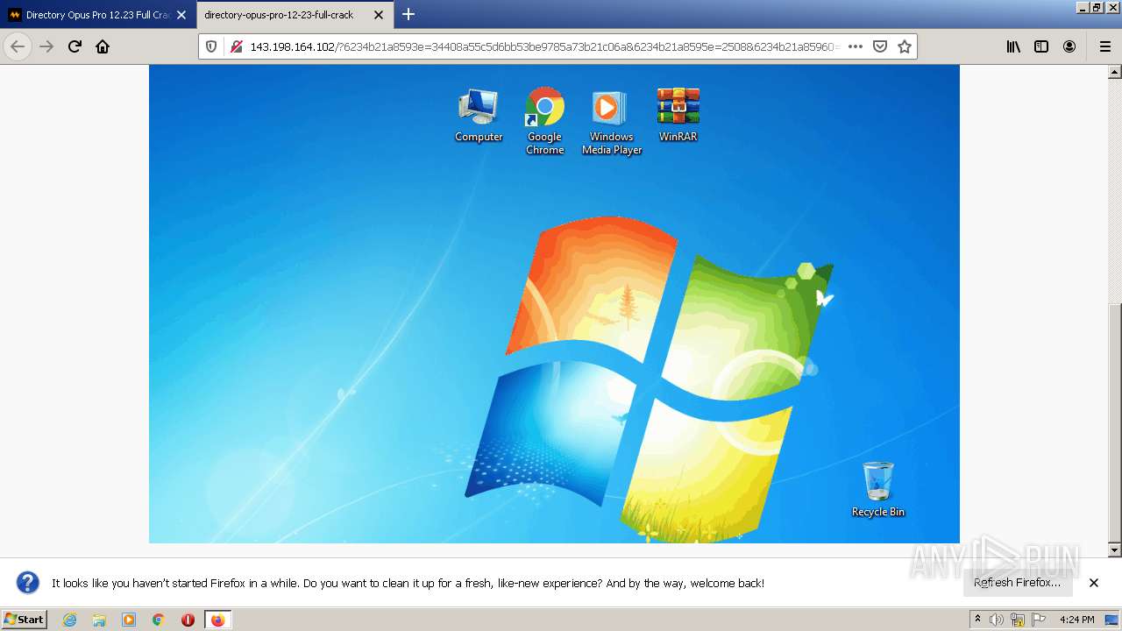Close the directory-opus-pro-12-23-full-crack tab
Screen dimensions: 1122x631
[x=379, y=15]
